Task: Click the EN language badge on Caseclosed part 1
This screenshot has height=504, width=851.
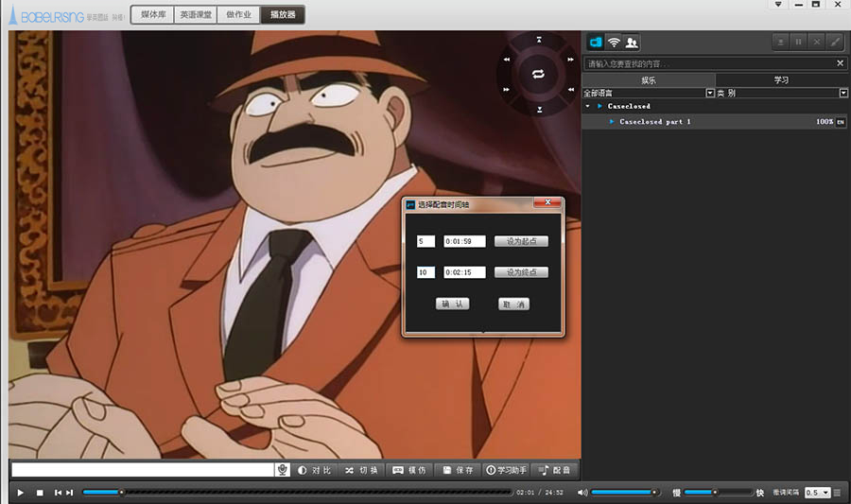Action: pos(841,122)
